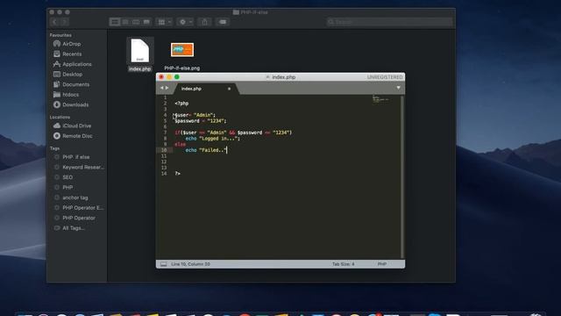561x316 pixels.
Task: Click line number 12 in the gutter
Action: tap(164, 162)
